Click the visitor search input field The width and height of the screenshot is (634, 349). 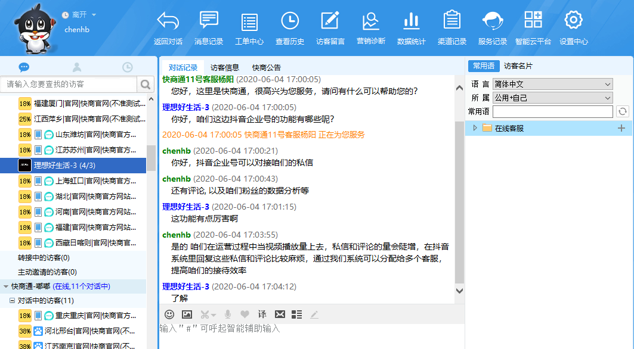pos(69,84)
